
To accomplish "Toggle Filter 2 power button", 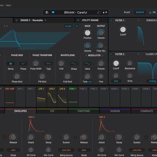I will click(111, 54).
